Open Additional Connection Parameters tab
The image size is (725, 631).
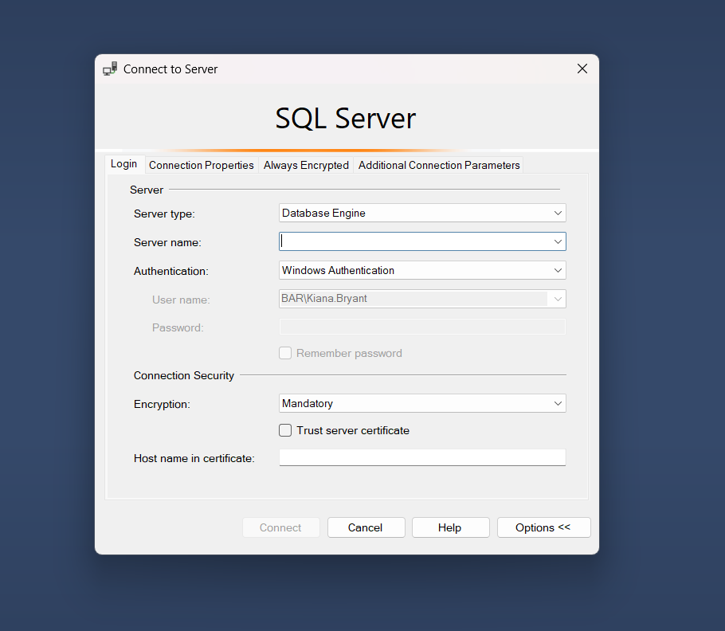[x=439, y=165]
